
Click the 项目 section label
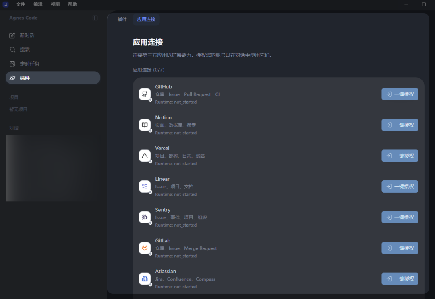tap(14, 97)
